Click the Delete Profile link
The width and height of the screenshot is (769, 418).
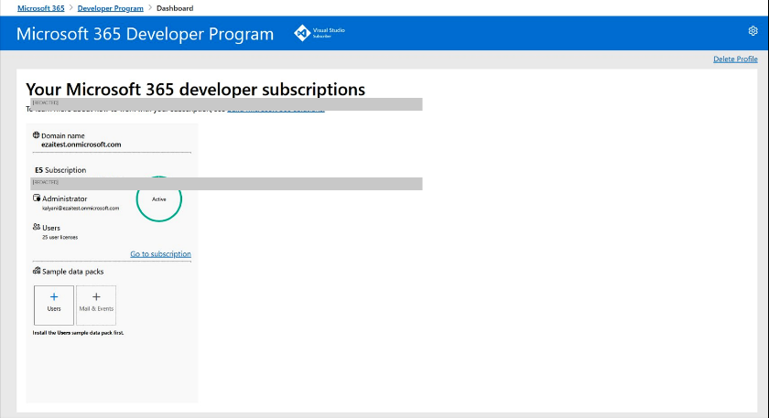[x=735, y=59]
